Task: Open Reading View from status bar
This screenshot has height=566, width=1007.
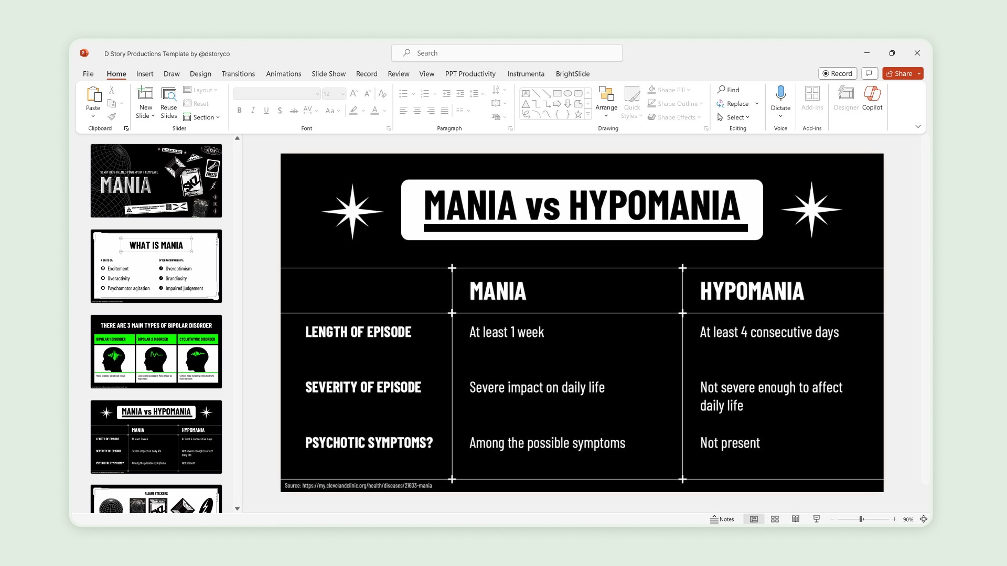Action: [x=796, y=519]
